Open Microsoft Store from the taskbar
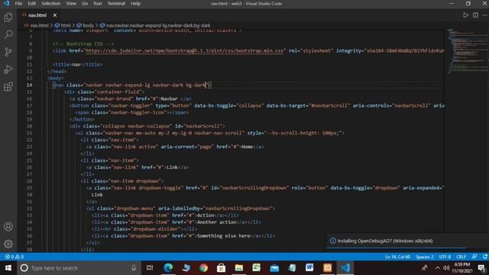 point(221,268)
